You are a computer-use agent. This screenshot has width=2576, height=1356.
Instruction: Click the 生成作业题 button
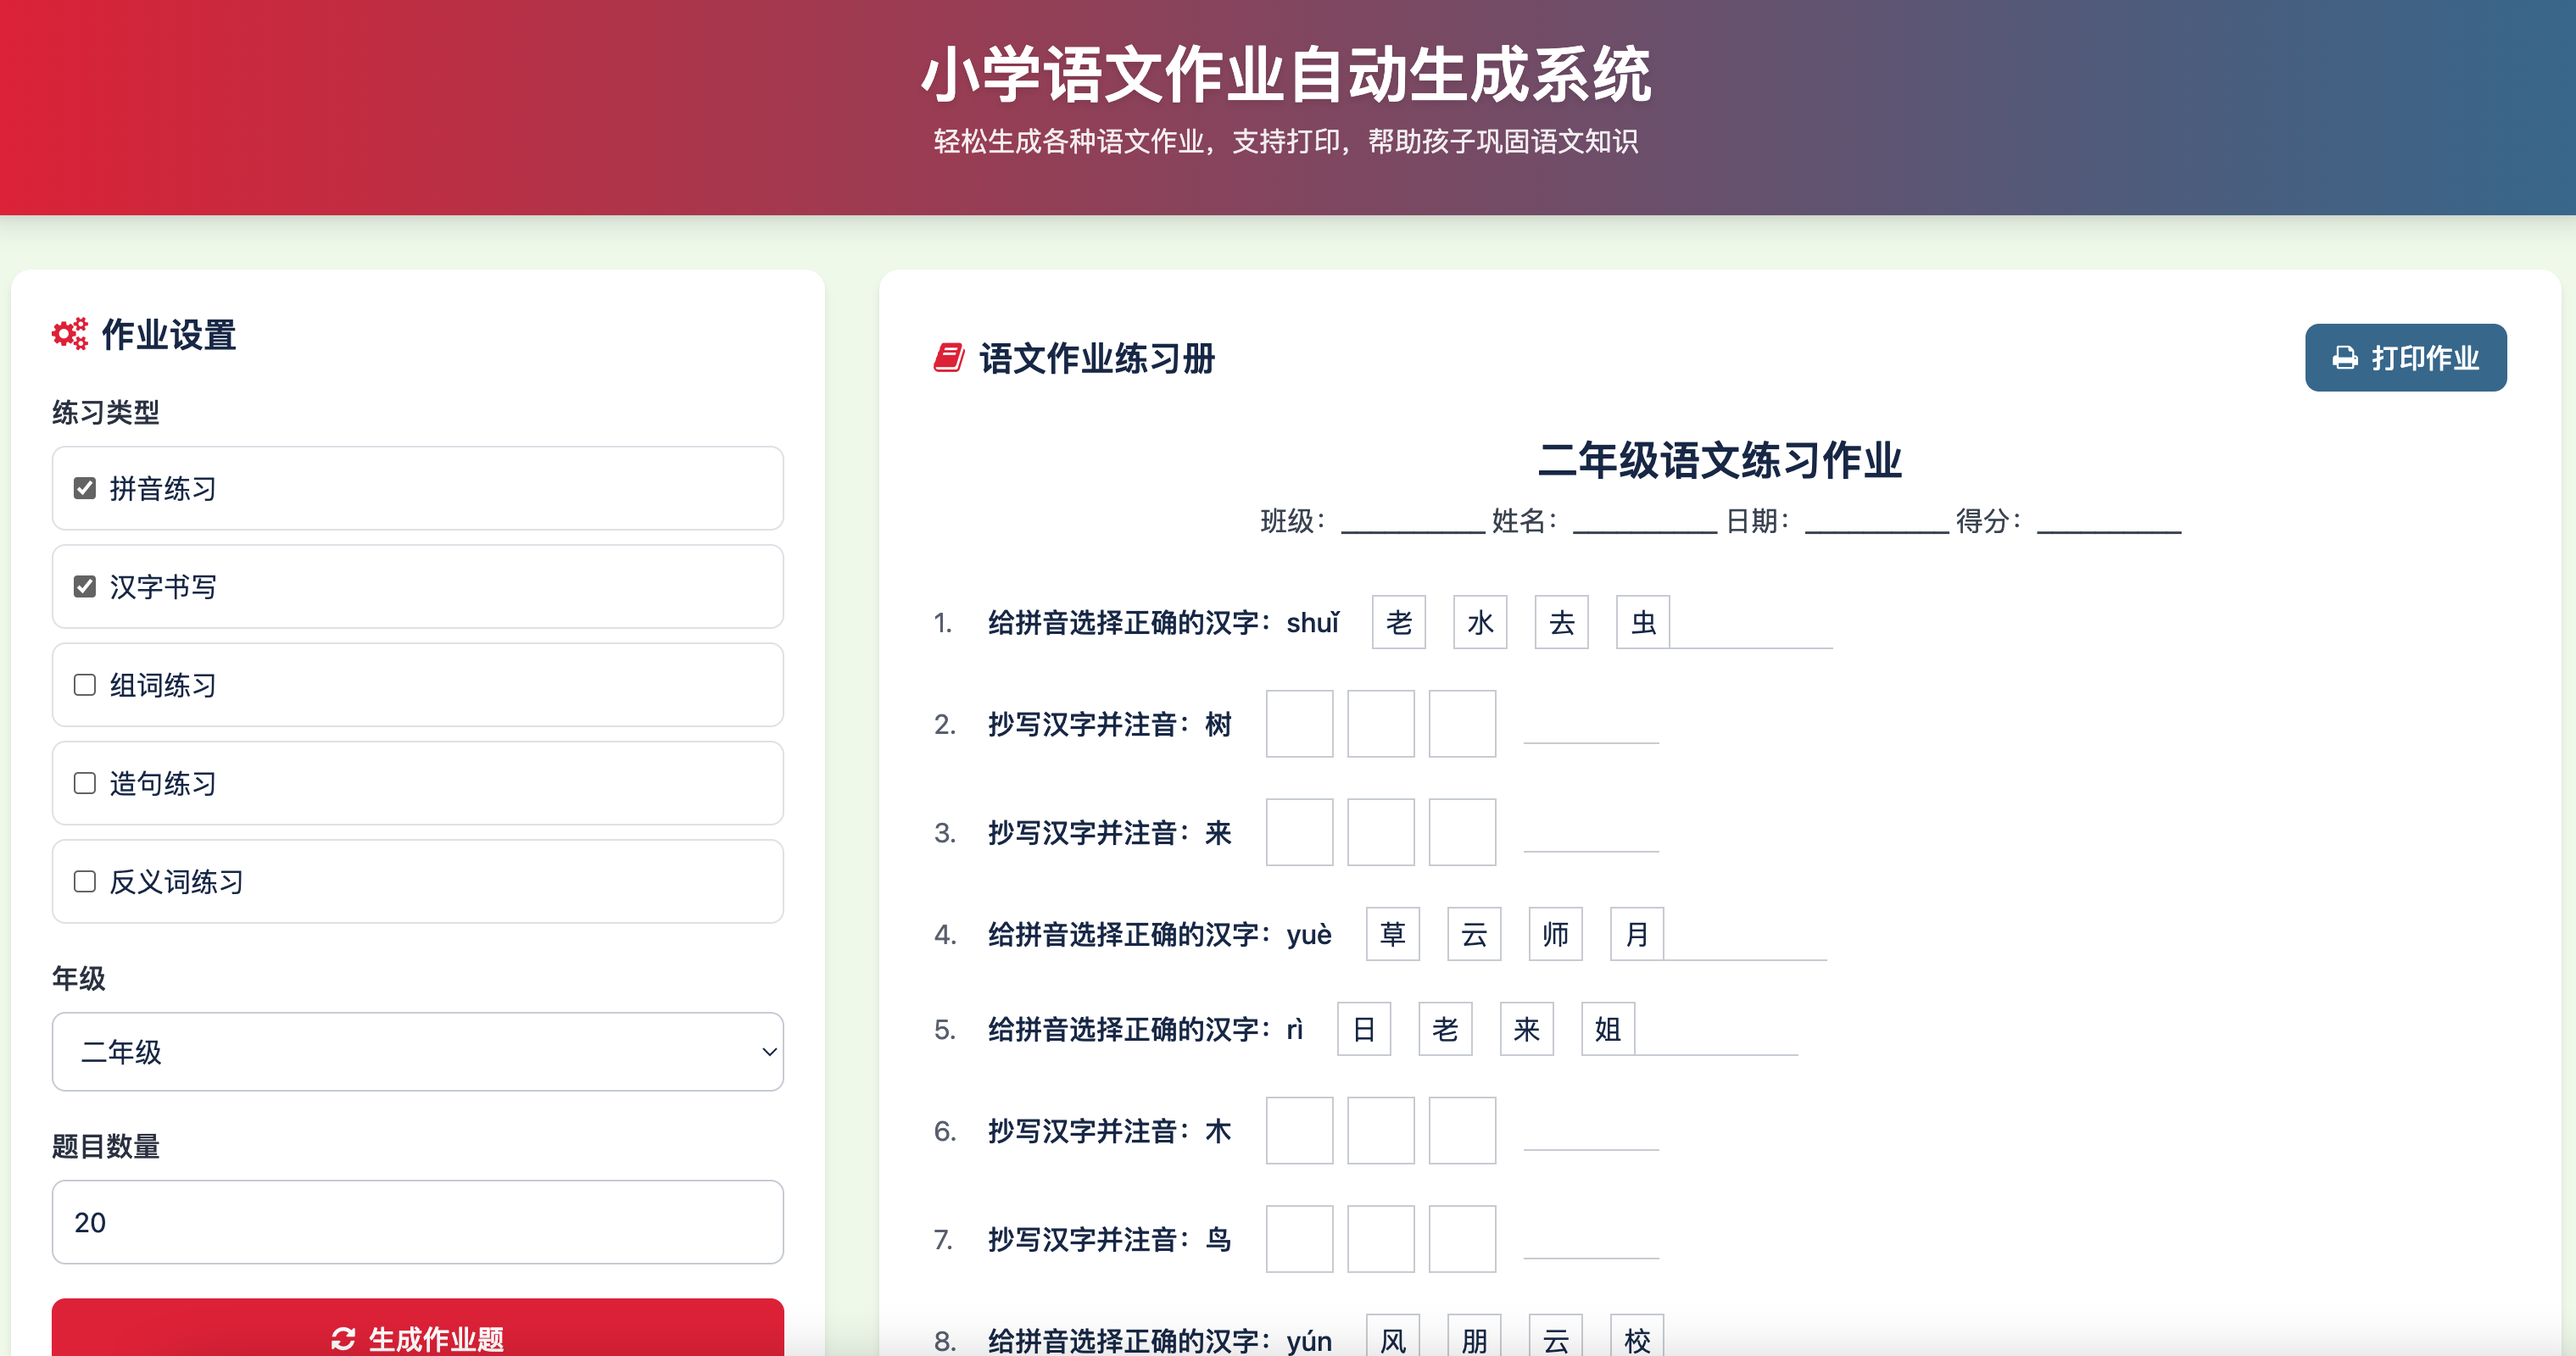[x=418, y=1329]
